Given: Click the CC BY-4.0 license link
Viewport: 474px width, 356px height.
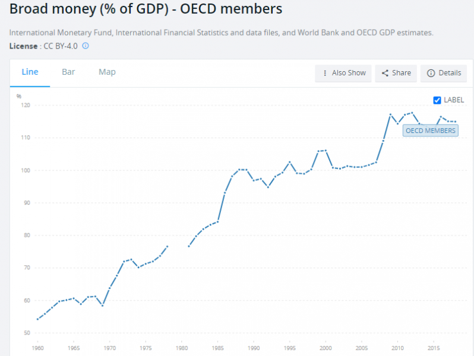Looking at the screenshot, I should (61, 46).
